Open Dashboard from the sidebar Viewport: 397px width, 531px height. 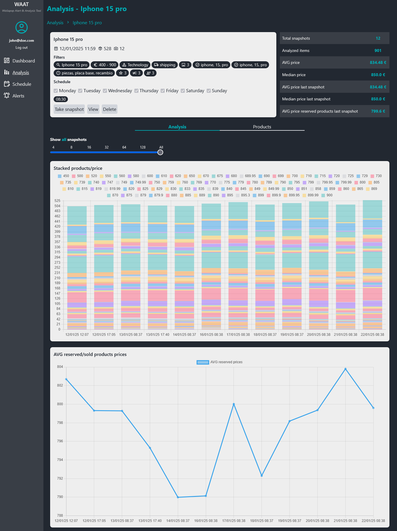[24, 61]
